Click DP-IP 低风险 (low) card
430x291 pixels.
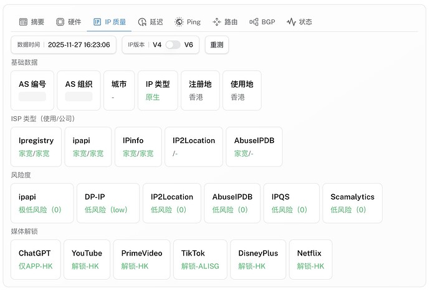pyautogui.click(x=108, y=203)
